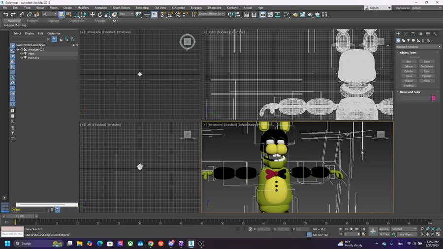Toggle the 3D Snaps button
Screen dimensions: 443x249
(163, 14)
